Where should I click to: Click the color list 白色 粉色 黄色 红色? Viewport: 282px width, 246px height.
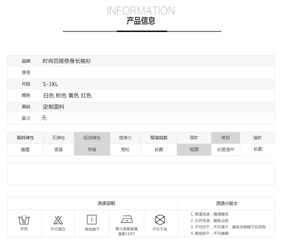pos(67,95)
